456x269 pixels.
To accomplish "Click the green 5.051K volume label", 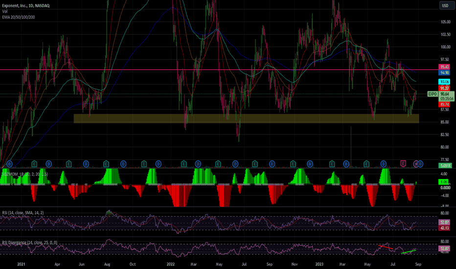I will (x=445, y=166).
